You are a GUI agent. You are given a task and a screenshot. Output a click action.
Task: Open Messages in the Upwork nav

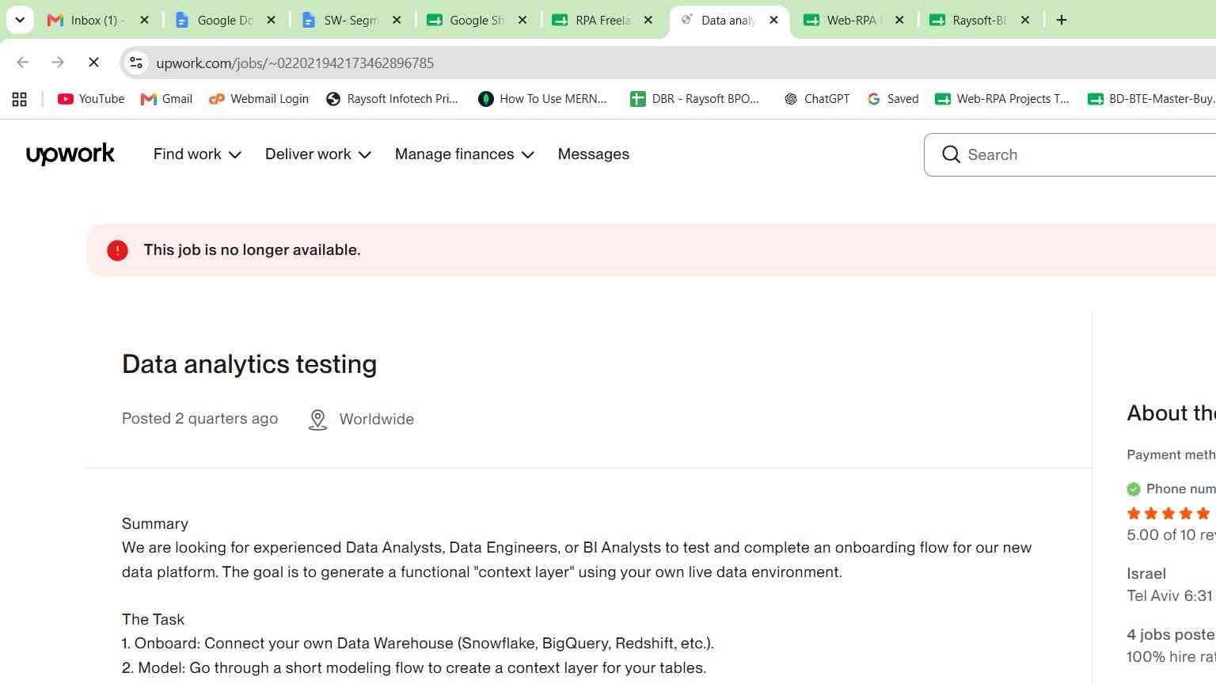pos(594,154)
